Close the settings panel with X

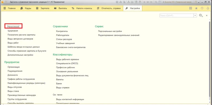(206, 16)
